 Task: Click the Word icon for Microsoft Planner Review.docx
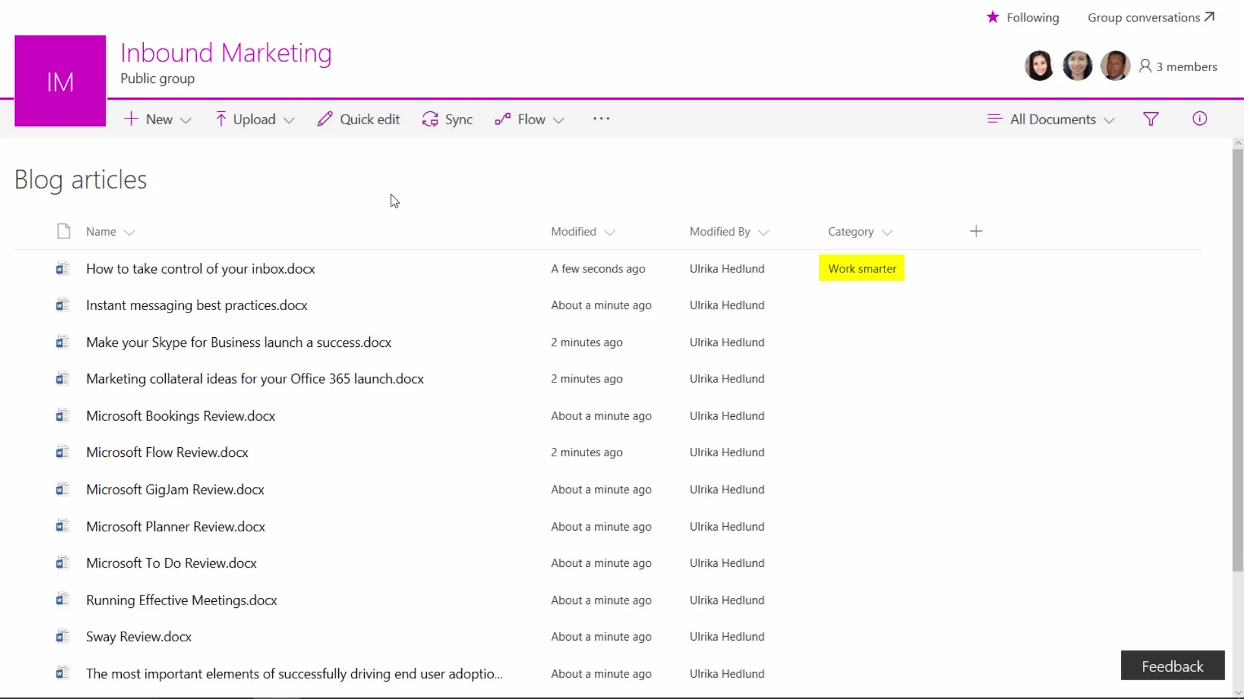tap(62, 526)
